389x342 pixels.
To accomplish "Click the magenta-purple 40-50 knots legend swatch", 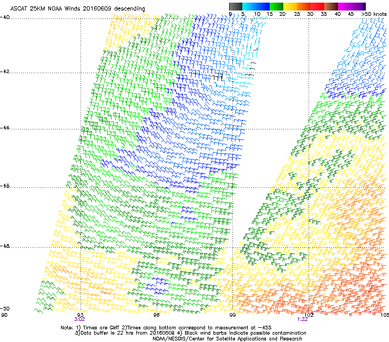I will click(352, 6).
